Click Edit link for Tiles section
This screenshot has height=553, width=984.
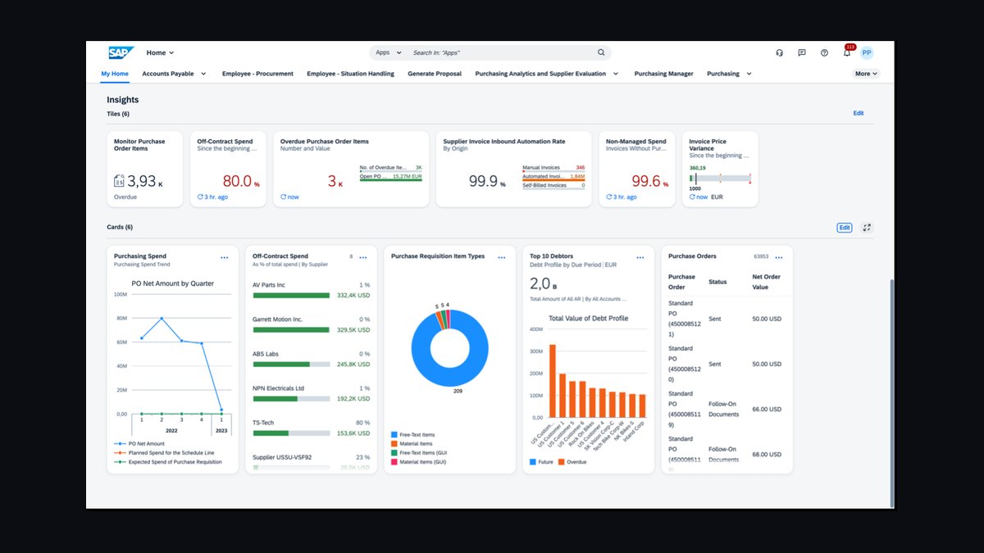click(858, 113)
